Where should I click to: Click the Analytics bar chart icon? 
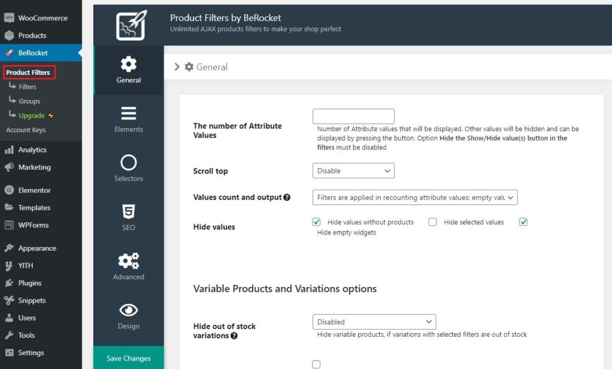pyautogui.click(x=9, y=150)
